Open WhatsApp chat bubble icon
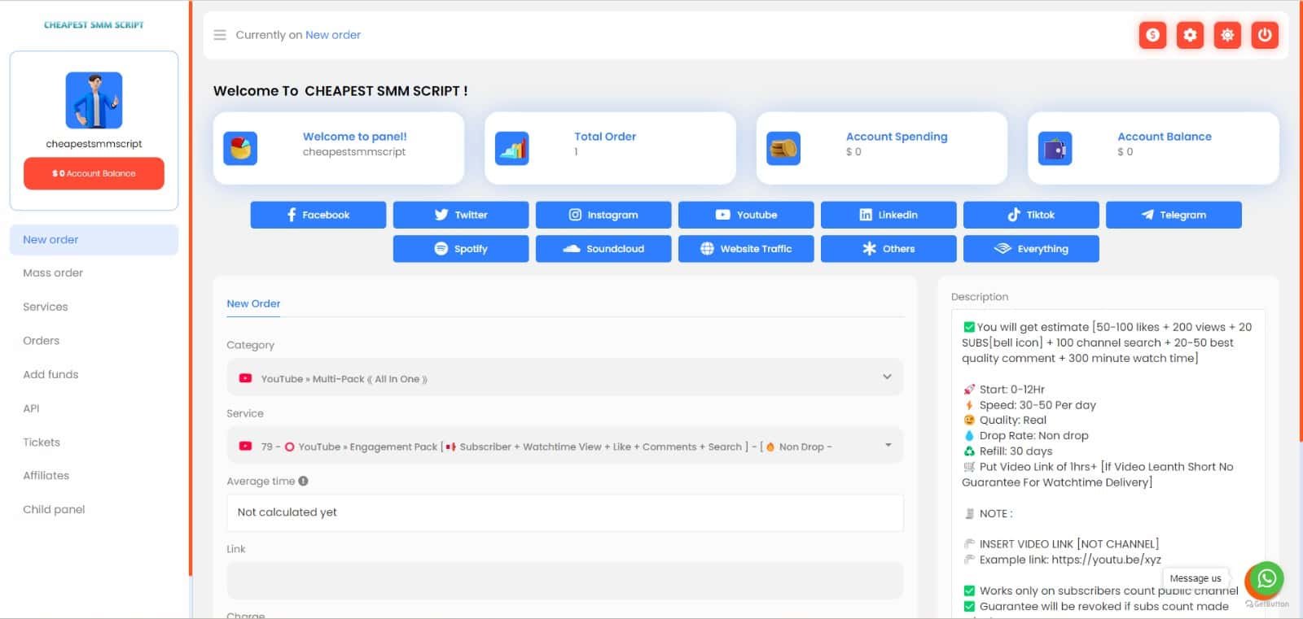 tap(1266, 578)
